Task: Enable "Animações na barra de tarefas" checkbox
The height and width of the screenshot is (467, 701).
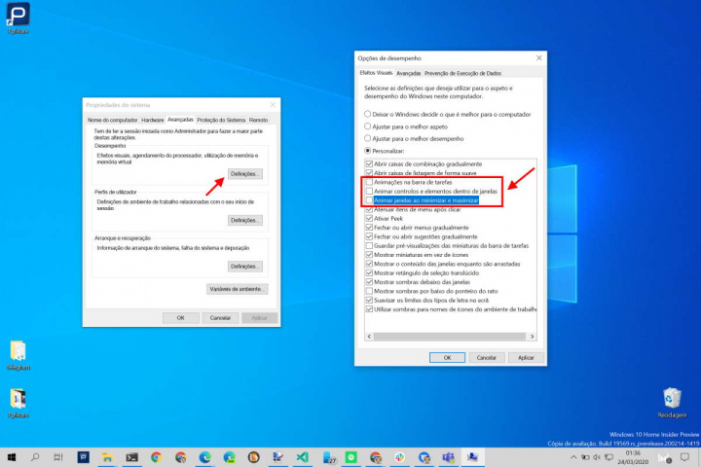Action: [x=368, y=182]
